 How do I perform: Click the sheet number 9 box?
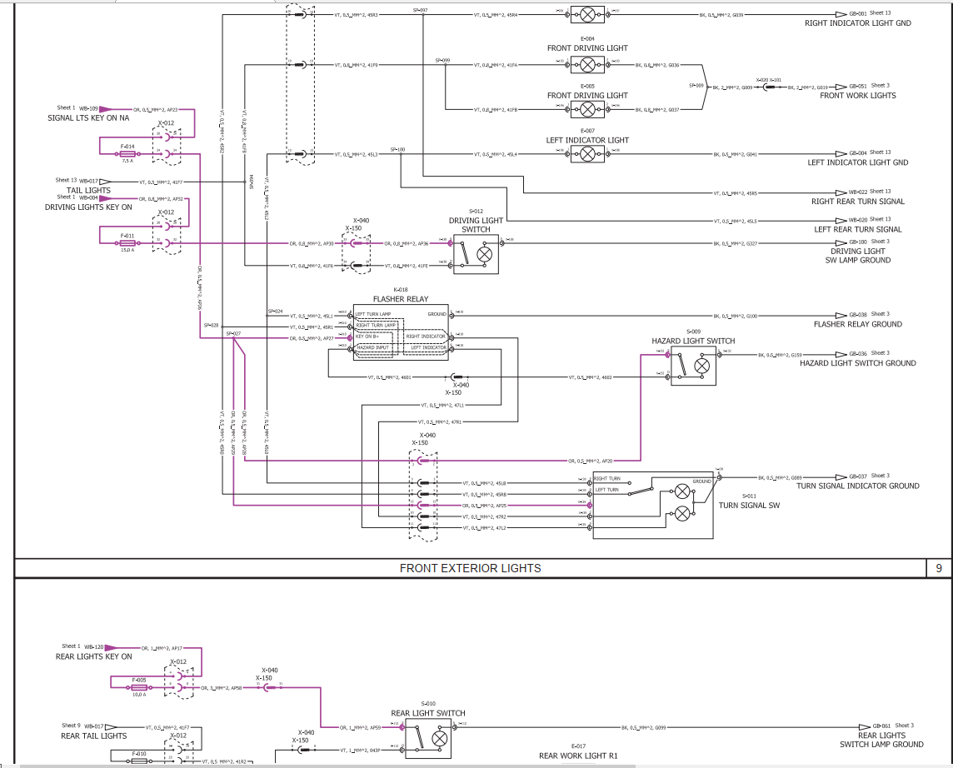point(938,568)
